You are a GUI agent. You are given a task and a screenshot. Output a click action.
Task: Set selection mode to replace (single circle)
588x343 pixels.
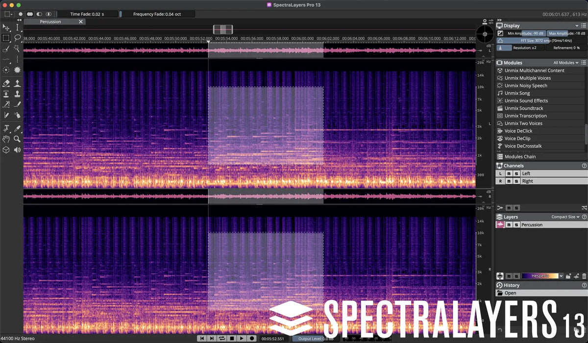(x=21, y=14)
